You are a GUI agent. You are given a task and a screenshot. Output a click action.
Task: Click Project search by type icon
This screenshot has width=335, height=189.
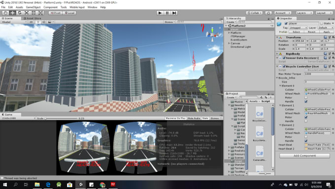(x=261, y=97)
